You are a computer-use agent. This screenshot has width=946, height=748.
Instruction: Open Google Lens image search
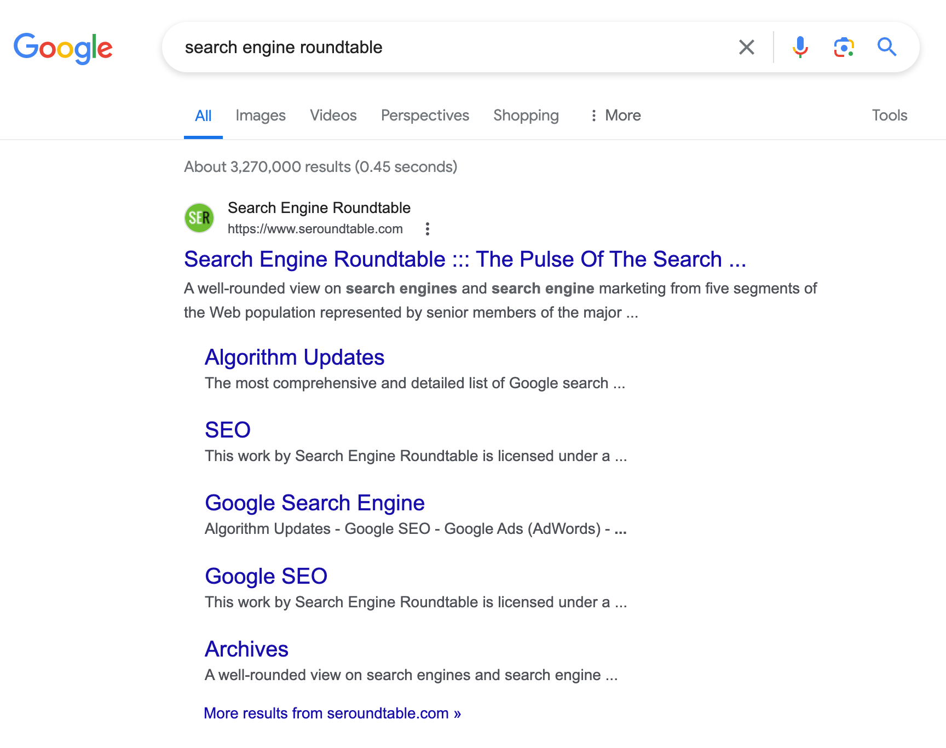click(843, 47)
